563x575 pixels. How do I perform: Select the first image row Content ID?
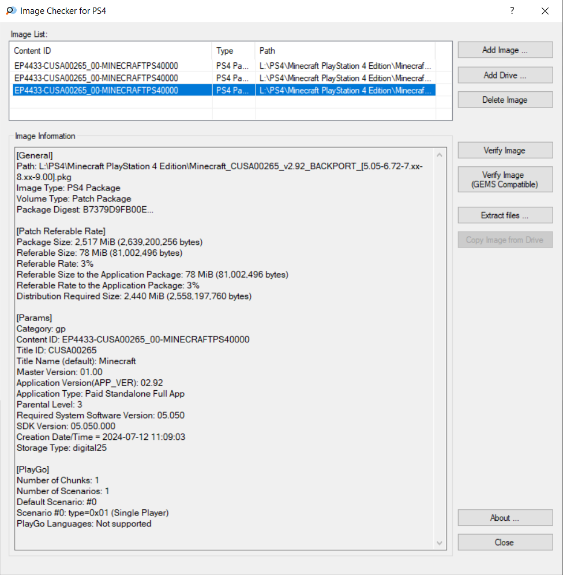[x=96, y=66]
